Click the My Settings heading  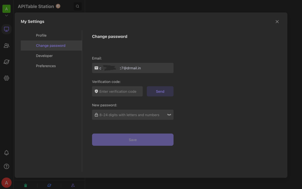[x=32, y=21]
